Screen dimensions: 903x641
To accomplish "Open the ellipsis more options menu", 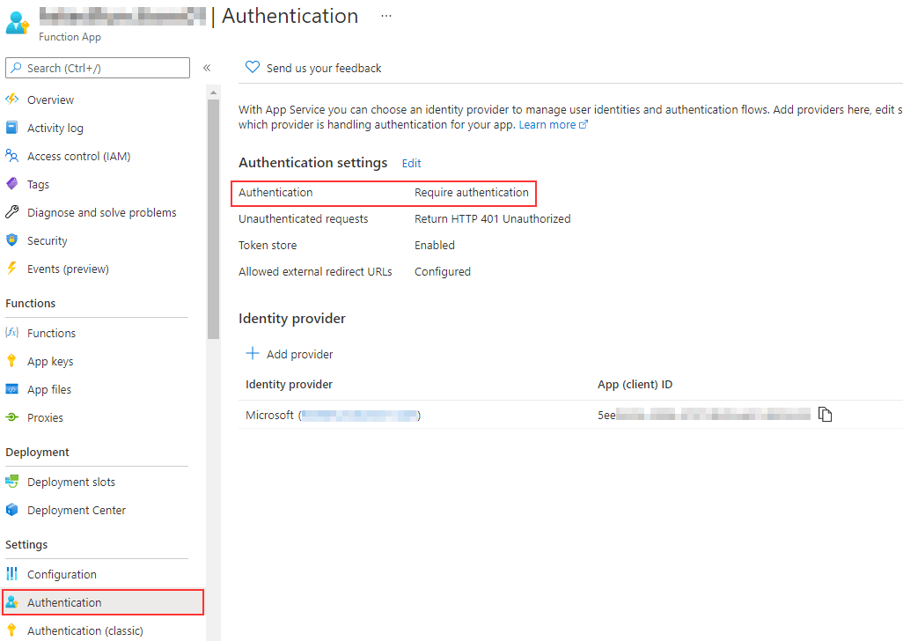I will click(386, 16).
